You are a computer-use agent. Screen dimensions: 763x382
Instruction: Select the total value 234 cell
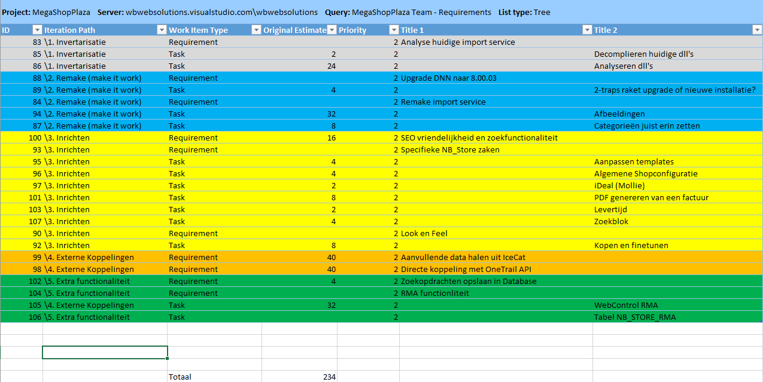(x=299, y=377)
